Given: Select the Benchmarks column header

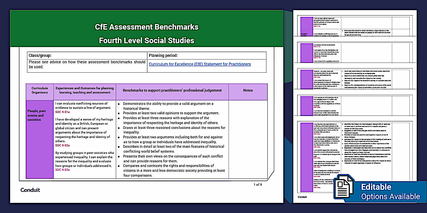Looking at the screenshot, I should tap(172, 90).
